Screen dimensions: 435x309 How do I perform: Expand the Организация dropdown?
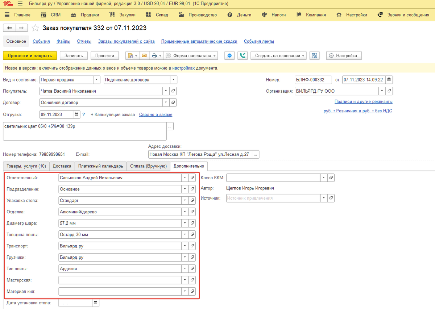coord(382,91)
